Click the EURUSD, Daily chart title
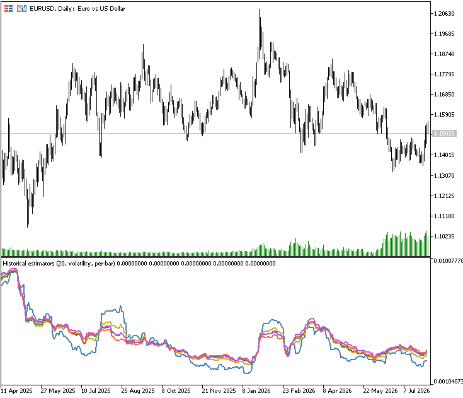 coord(77,9)
